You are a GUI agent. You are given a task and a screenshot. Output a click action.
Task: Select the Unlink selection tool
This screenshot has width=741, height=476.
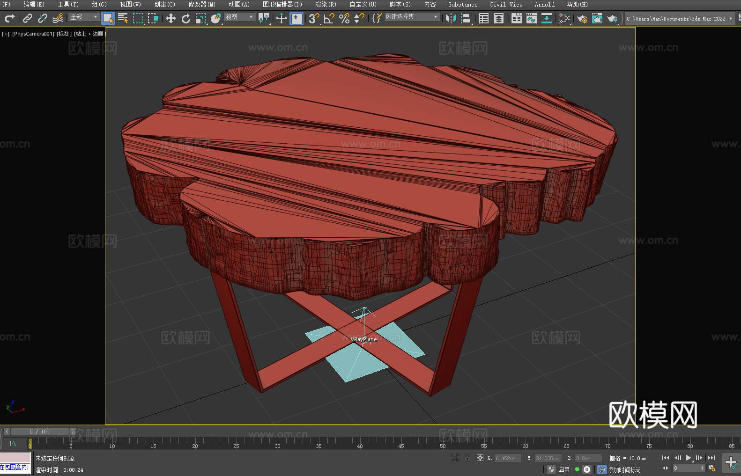tap(43, 18)
